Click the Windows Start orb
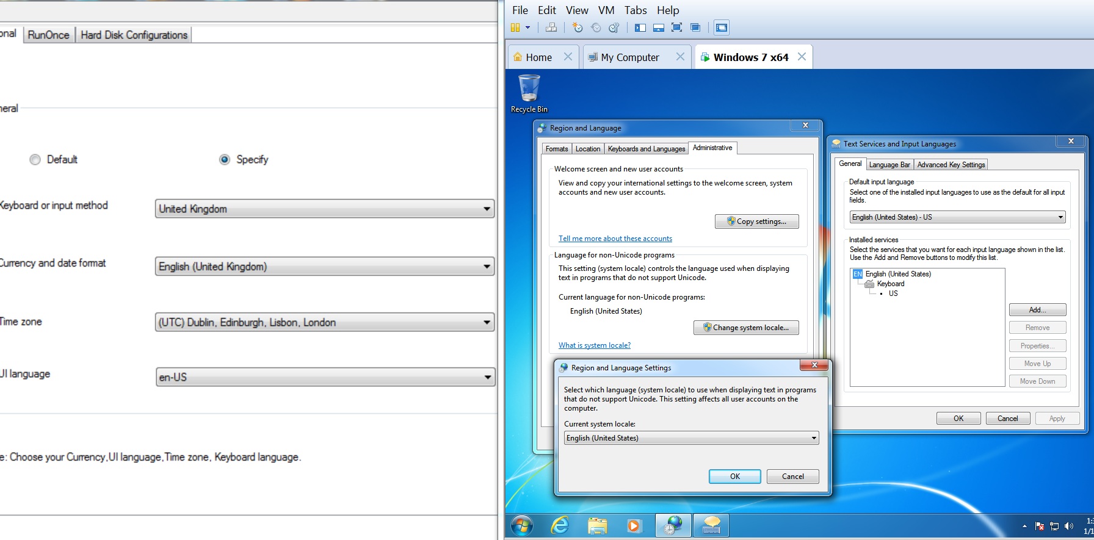The height and width of the screenshot is (540, 1094). (522, 525)
